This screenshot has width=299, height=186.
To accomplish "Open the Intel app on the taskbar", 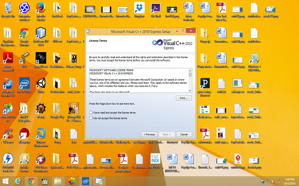I will click(x=85, y=181).
